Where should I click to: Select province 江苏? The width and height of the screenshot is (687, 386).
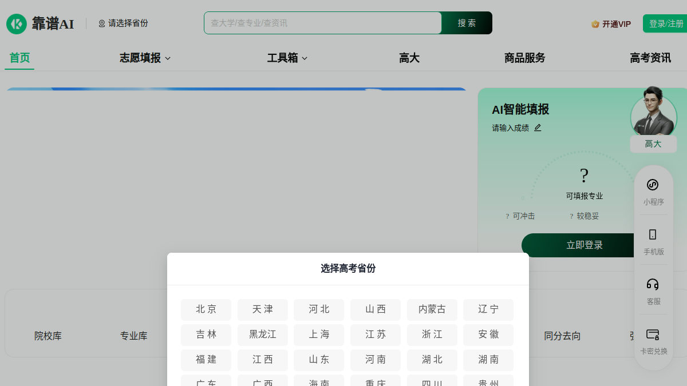(x=376, y=335)
